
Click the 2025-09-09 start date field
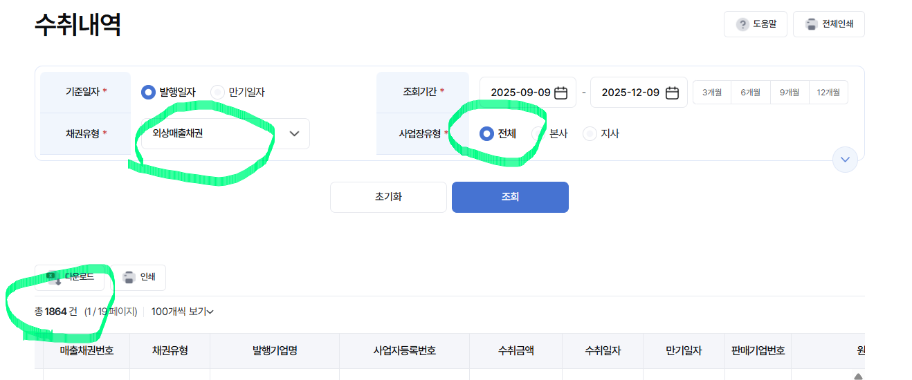(528, 93)
